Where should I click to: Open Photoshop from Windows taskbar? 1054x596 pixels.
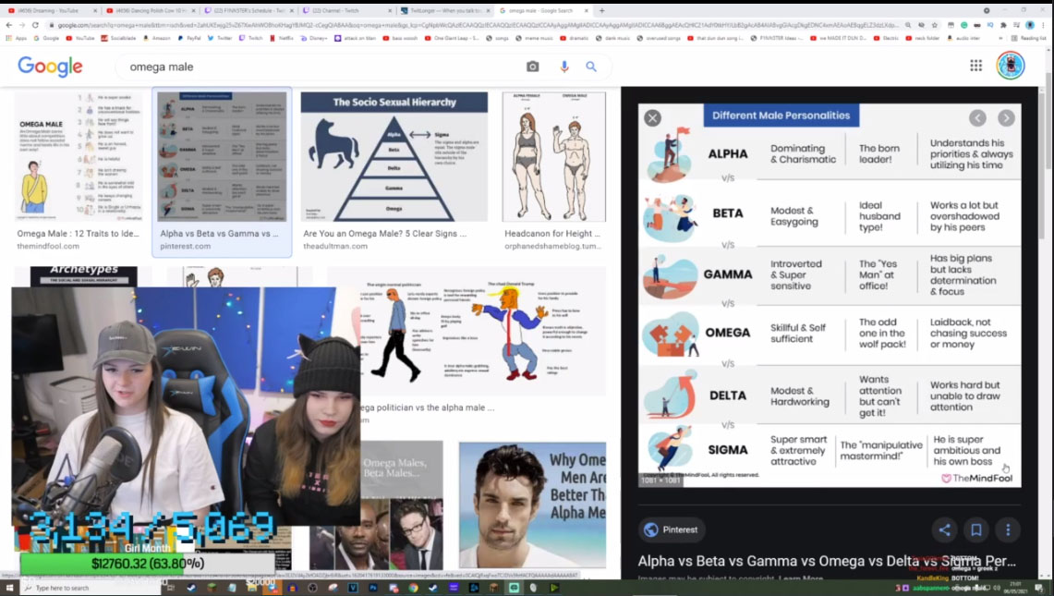coord(373,588)
